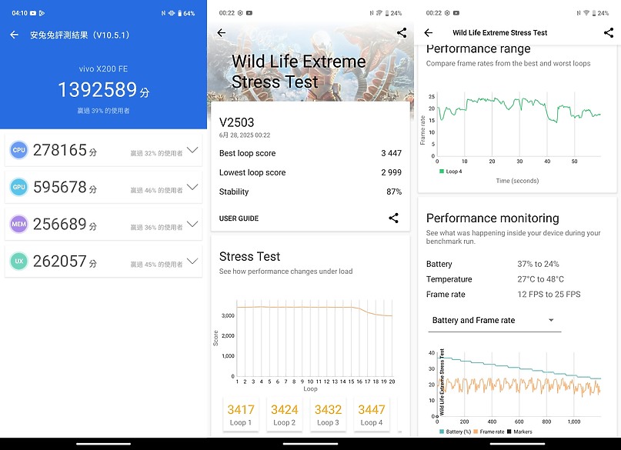Screen dimensions: 621x450
Task: Select Loop 2 score card 3424
Action: pos(285,415)
